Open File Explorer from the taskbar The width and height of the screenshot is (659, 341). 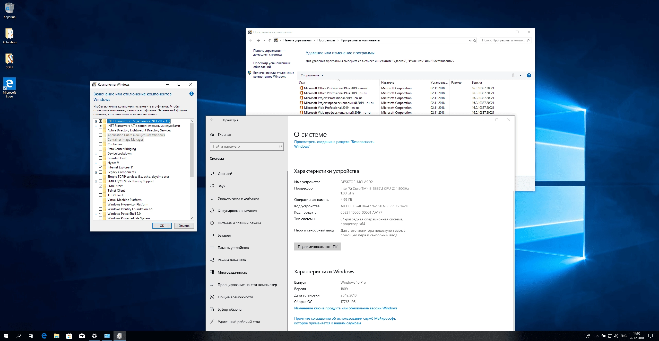(56, 336)
